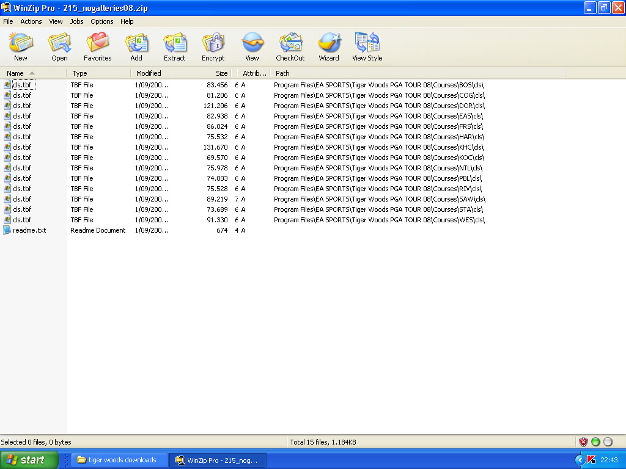Click the CheckOut toolbar icon
The height and width of the screenshot is (469, 626).
point(290,46)
